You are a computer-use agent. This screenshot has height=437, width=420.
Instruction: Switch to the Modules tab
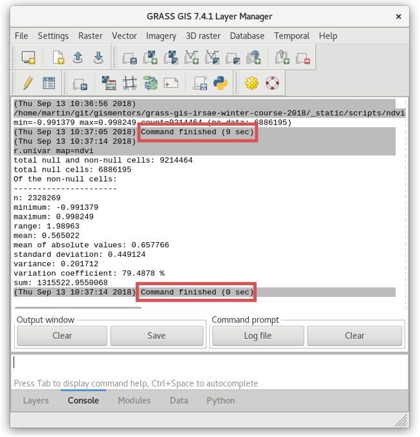tap(134, 400)
